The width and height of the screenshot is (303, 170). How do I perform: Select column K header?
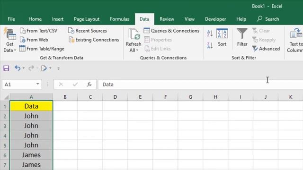[290, 97]
